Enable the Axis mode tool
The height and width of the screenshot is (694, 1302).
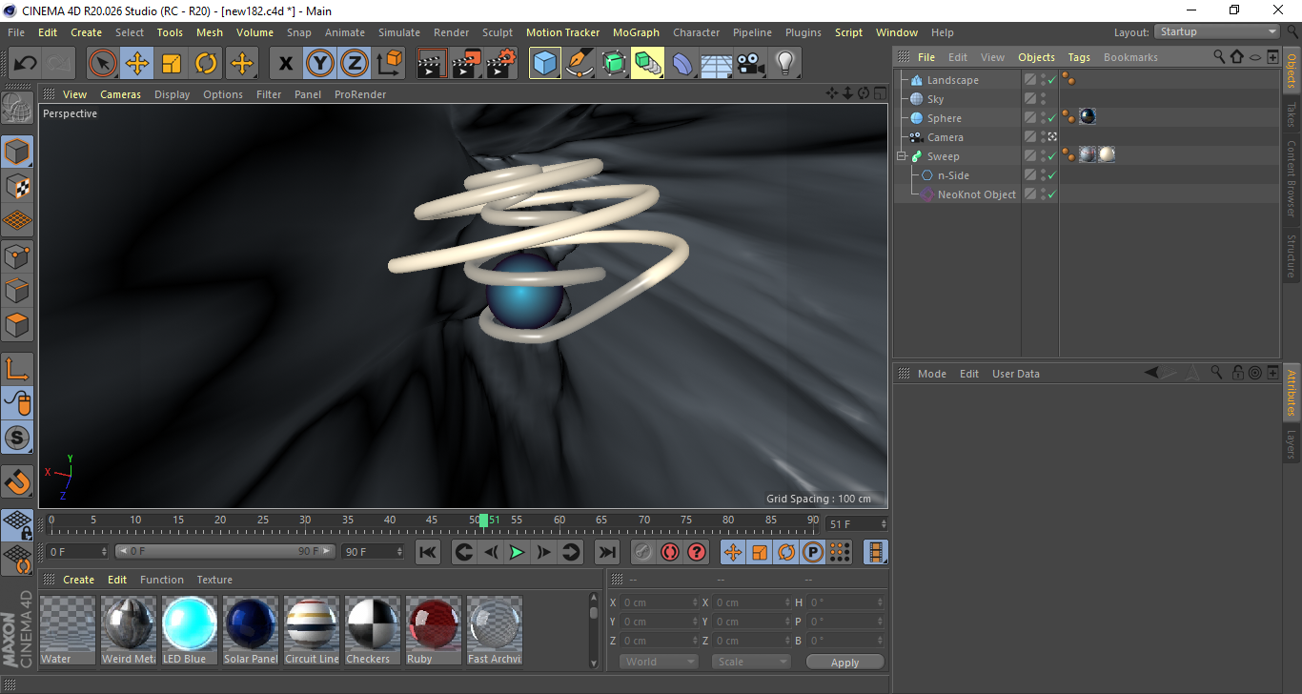pos(17,369)
